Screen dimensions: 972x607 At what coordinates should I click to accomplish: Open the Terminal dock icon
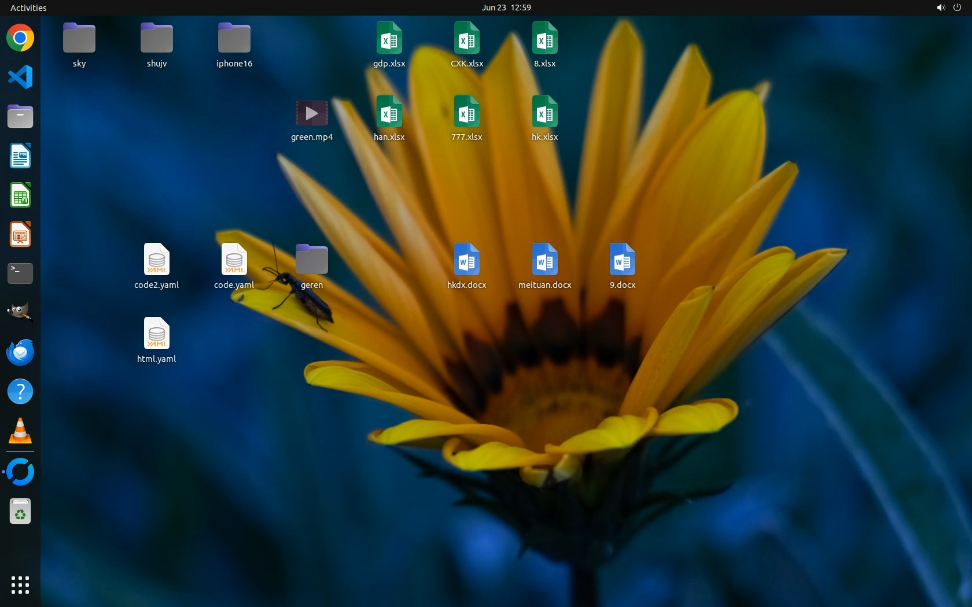coord(20,273)
